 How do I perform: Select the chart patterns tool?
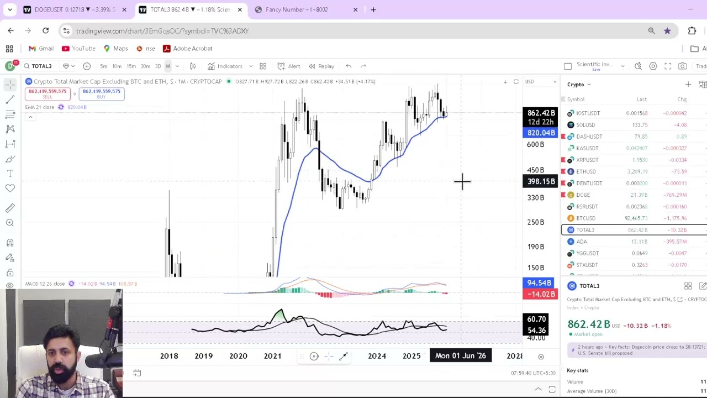pos(10,129)
